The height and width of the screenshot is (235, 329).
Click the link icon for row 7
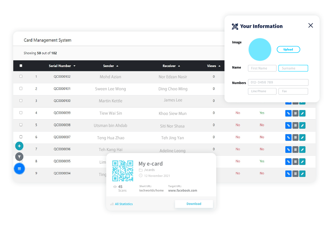click(288, 150)
